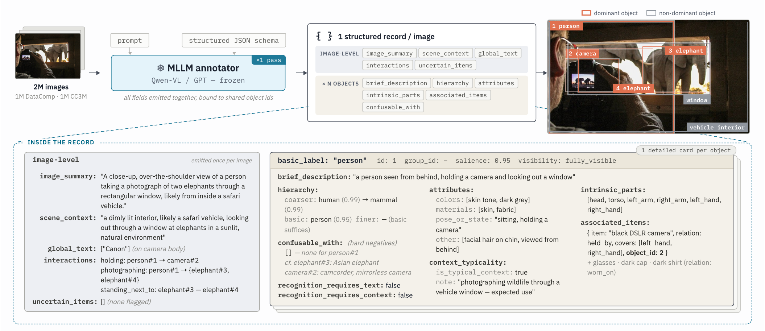The image size is (765, 331).
Task: Click the '4 elephant' bounding box label
Action: (633, 88)
